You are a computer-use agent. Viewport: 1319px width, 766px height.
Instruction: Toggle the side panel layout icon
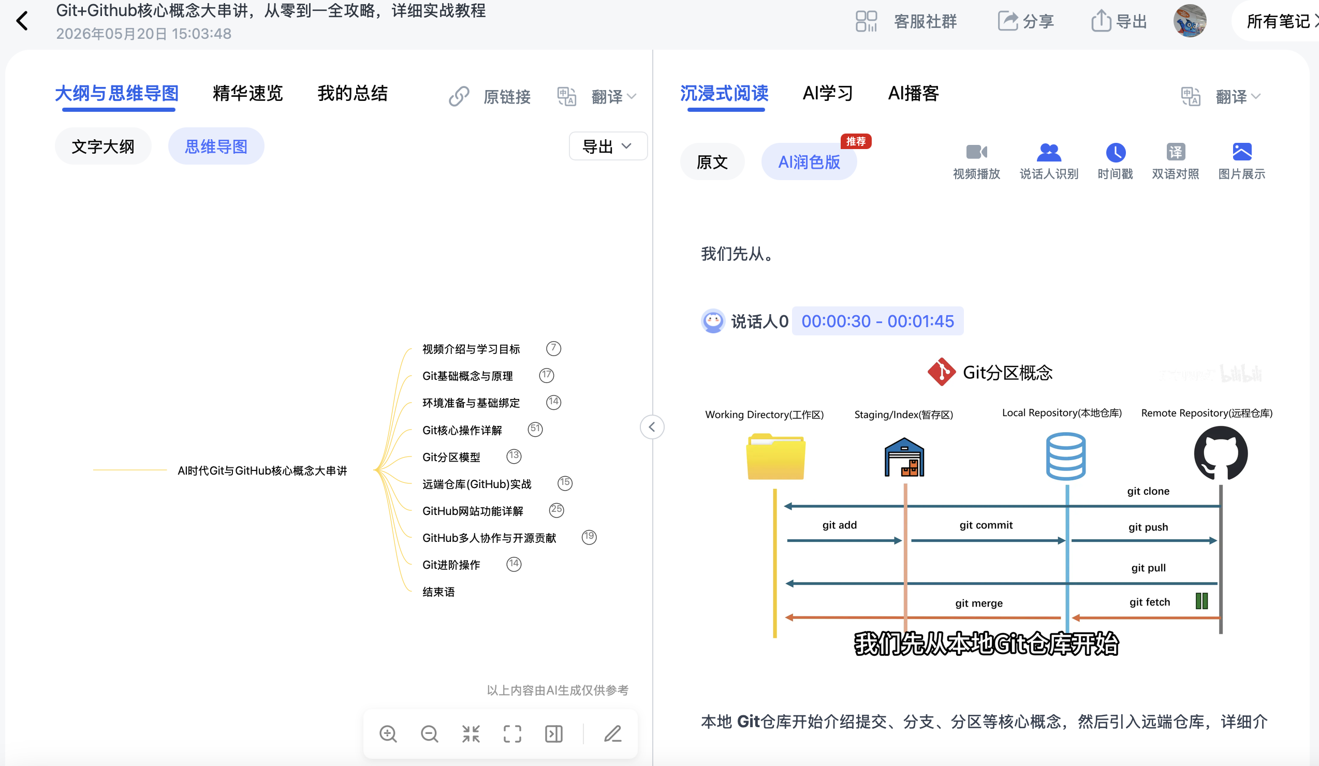pyautogui.click(x=554, y=733)
